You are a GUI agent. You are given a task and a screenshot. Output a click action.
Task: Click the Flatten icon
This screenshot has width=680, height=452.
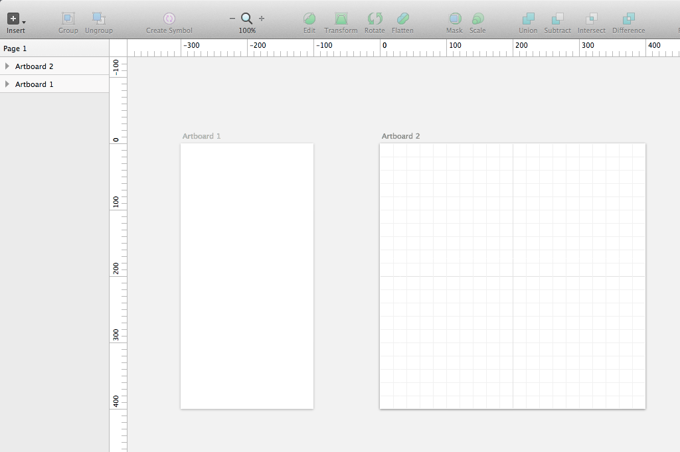tap(402, 19)
